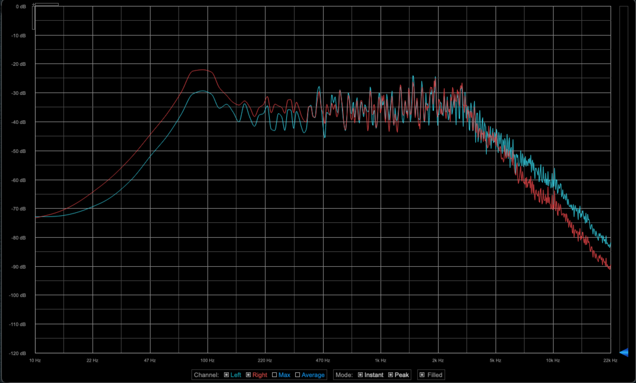This screenshot has height=383, width=636.
Task: Disable the Right channel checkbox
Action: point(249,375)
